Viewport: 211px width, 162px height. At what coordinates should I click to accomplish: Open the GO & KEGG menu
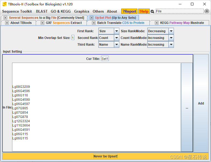click(x=61, y=12)
